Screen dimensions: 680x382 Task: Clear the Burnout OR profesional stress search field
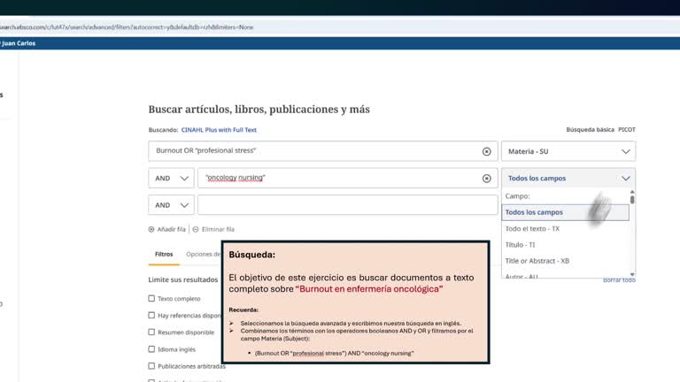click(487, 151)
